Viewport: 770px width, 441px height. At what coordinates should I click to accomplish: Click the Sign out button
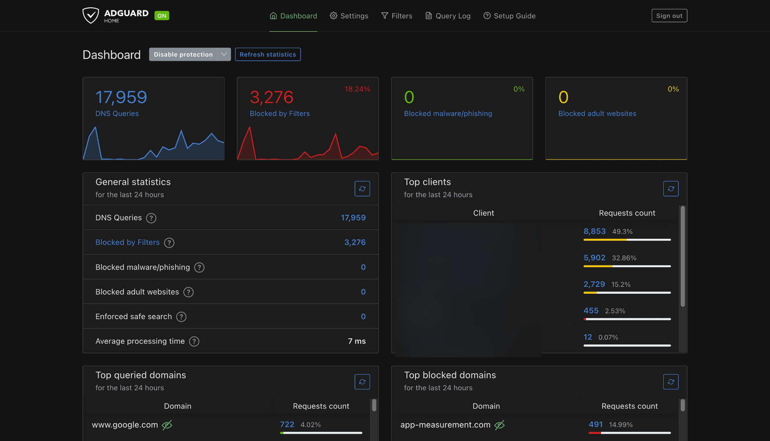coord(669,16)
